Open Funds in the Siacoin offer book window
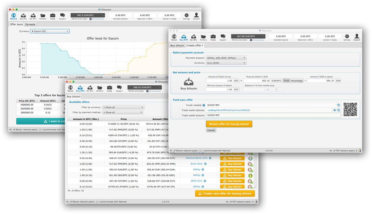Viewport: 372px width, 214px height. point(52,16)
